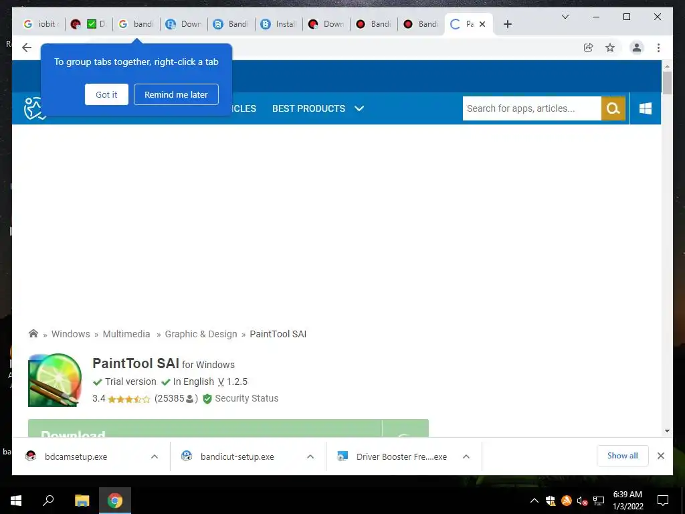Click Remind me later button
Image resolution: width=685 pixels, height=514 pixels.
point(176,94)
